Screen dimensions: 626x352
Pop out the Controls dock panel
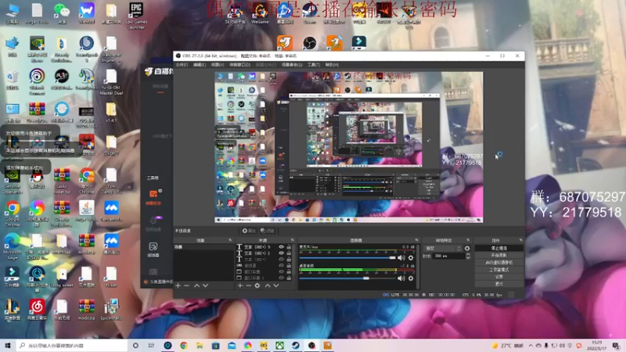[520, 240]
